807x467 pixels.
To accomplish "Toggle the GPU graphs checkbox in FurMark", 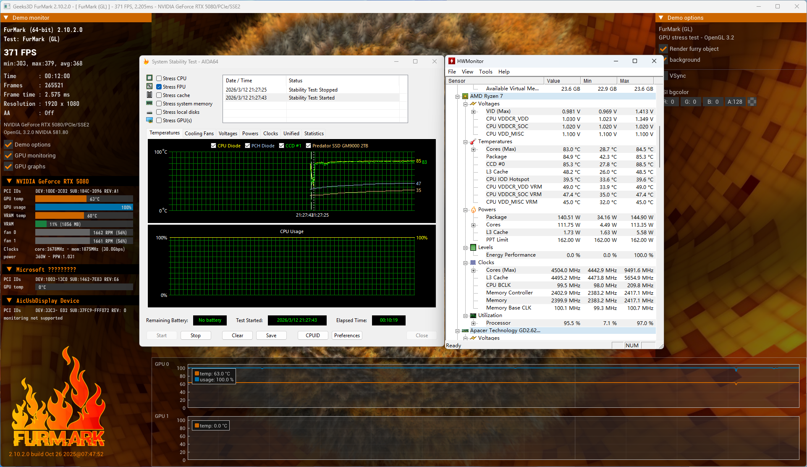I will (x=8, y=166).
